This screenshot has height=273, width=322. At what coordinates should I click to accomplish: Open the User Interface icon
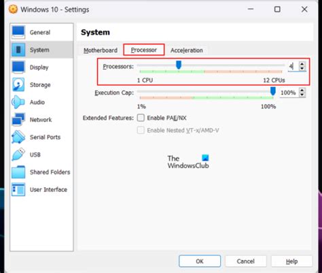[x=18, y=189]
